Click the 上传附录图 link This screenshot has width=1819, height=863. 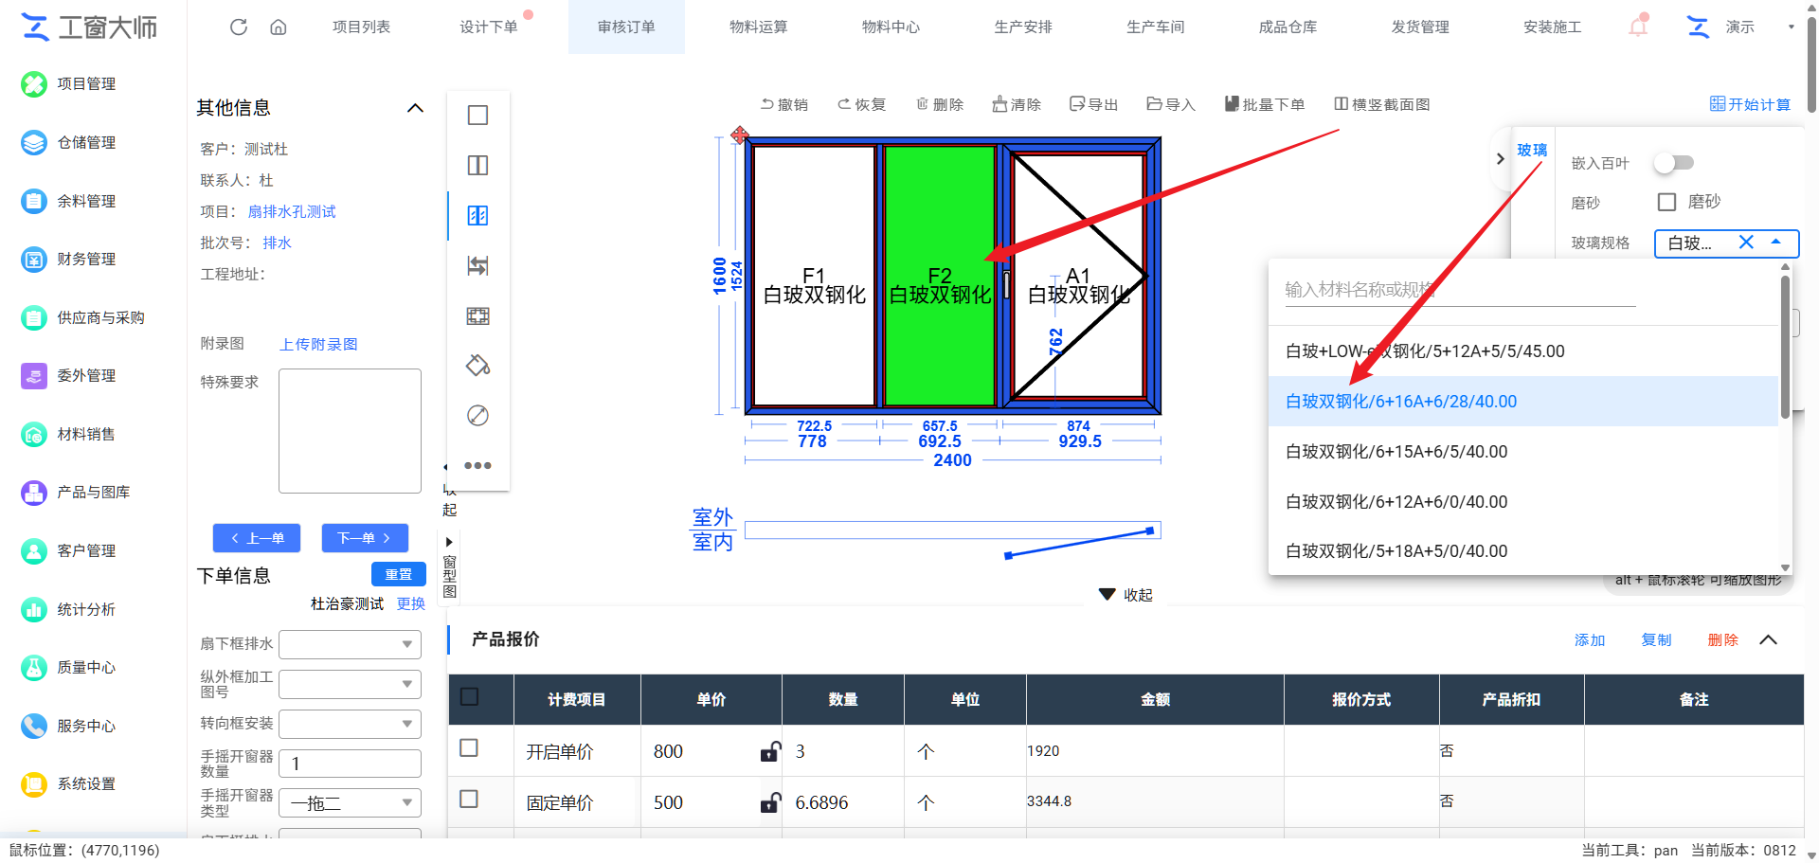tap(318, 344)
